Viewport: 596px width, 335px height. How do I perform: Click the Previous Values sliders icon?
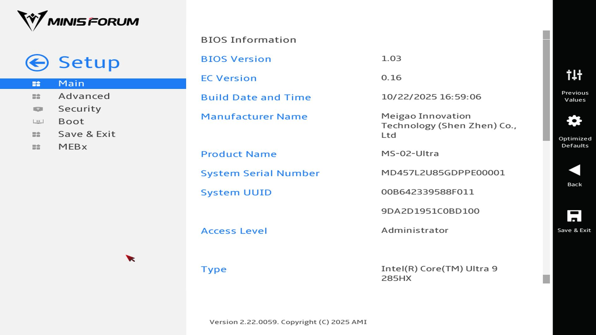pyautogui.click(x=574, y=75)
